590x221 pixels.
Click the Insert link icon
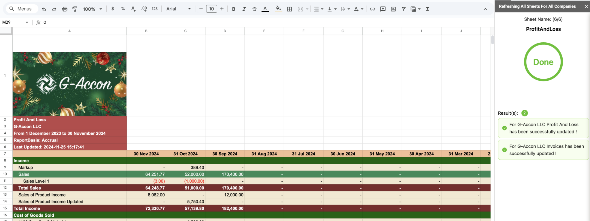[x=372, y=9]
